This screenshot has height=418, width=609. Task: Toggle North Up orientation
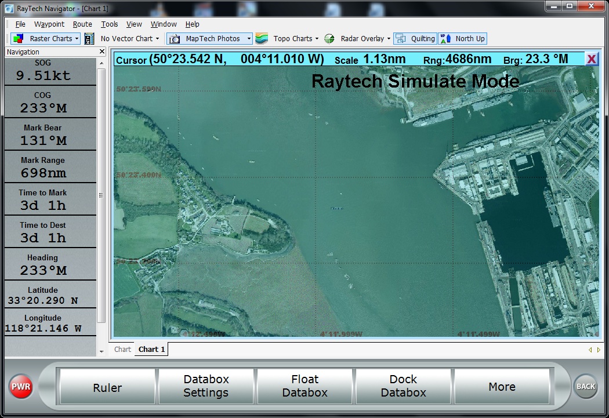[463, 38]
